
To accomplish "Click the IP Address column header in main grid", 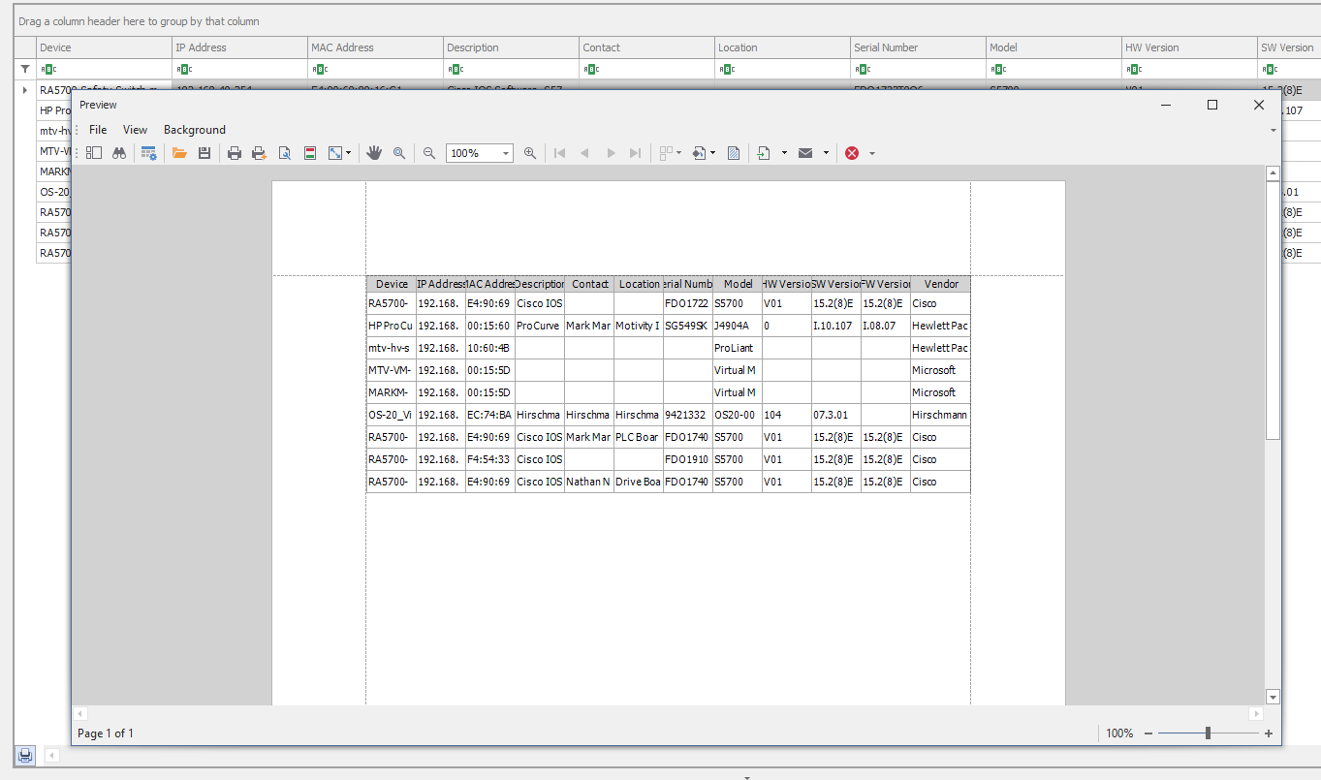I will point(239,47).
